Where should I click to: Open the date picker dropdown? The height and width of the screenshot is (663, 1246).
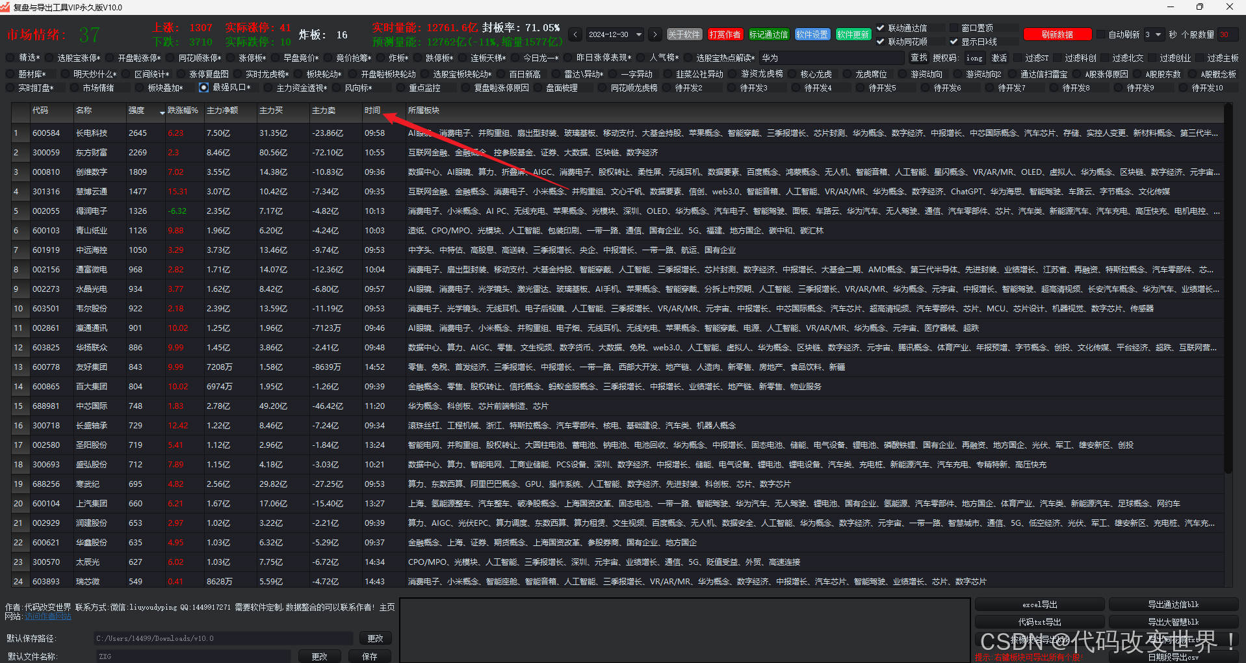point(638,34)
